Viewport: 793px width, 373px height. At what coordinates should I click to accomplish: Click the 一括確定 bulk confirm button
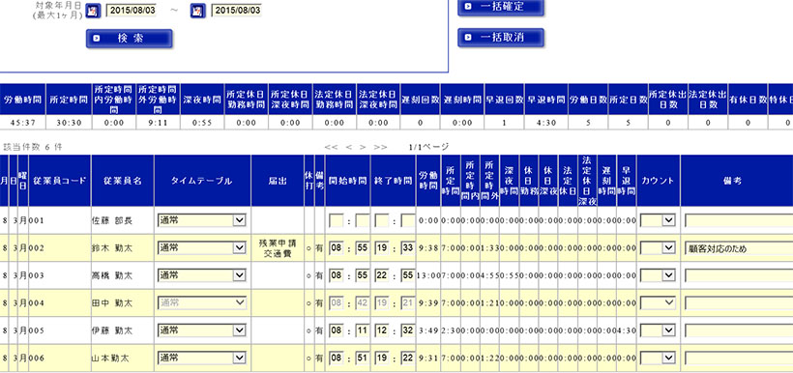point(501,7)
